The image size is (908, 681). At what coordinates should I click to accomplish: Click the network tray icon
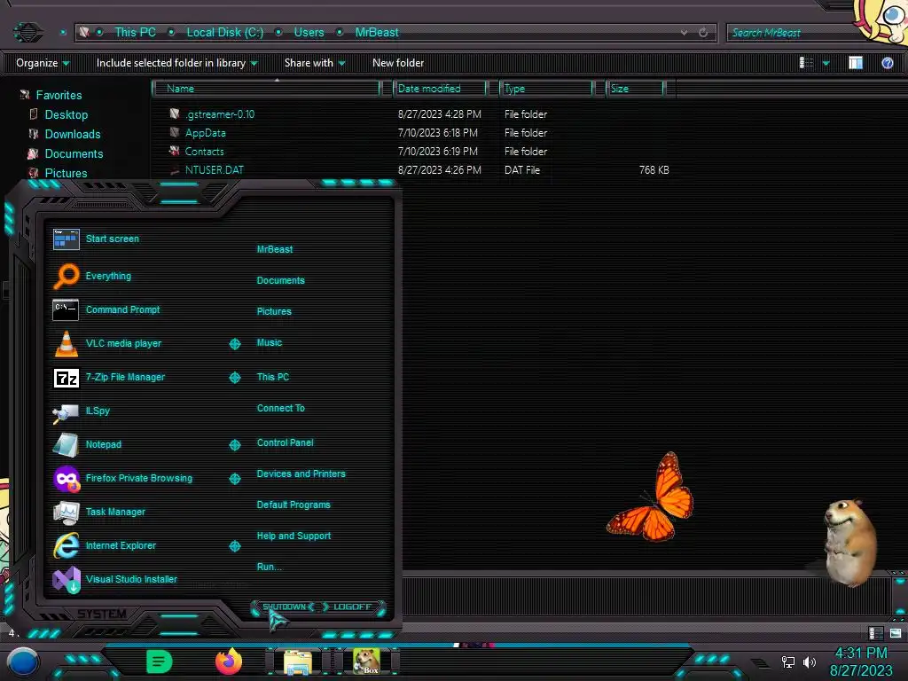pyautogui.click(x=787, y=661)
